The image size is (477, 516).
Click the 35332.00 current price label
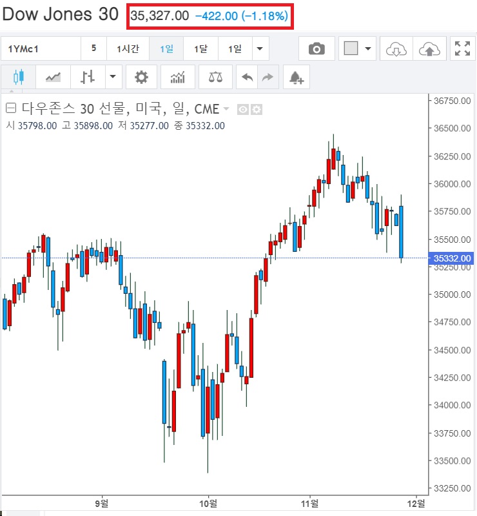pos(451,258)
